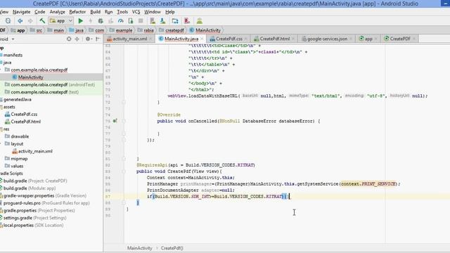Attach debugger to Android process icon

131,21
